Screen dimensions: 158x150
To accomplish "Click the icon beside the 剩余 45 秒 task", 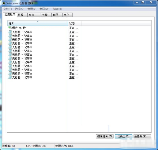I will [10, 28].
